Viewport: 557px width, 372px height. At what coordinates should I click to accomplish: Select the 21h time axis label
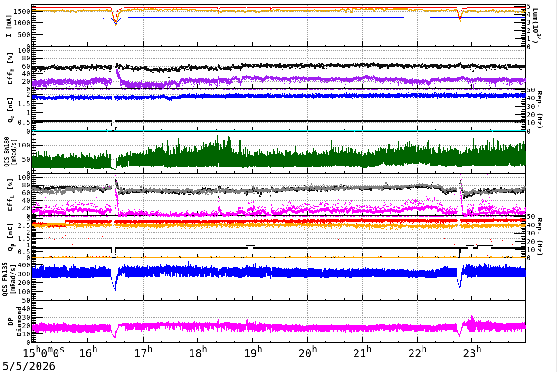363,353
